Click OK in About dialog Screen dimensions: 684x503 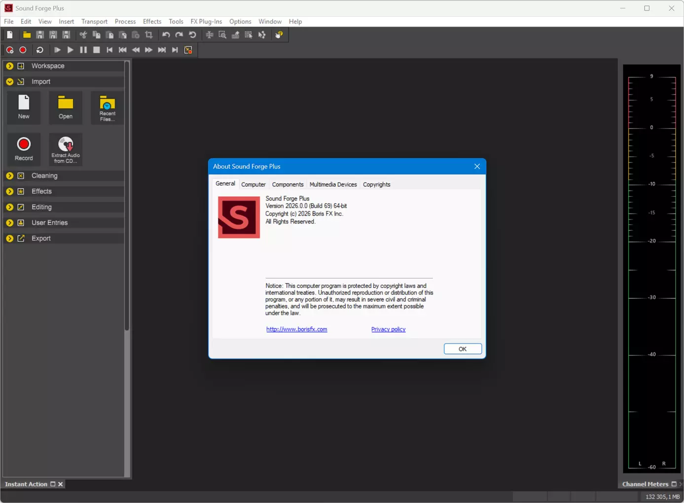tap(463, 349)
